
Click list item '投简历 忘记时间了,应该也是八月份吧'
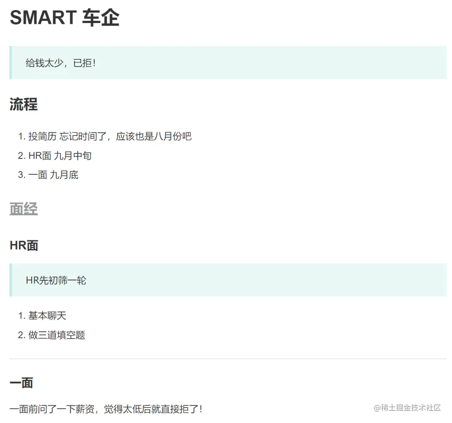(110, 136)
